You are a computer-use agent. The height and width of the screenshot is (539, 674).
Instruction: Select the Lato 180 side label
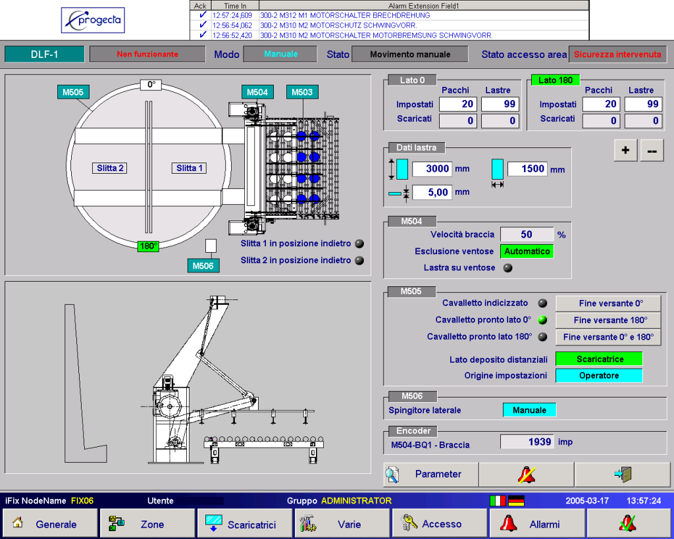click(556, 80)
